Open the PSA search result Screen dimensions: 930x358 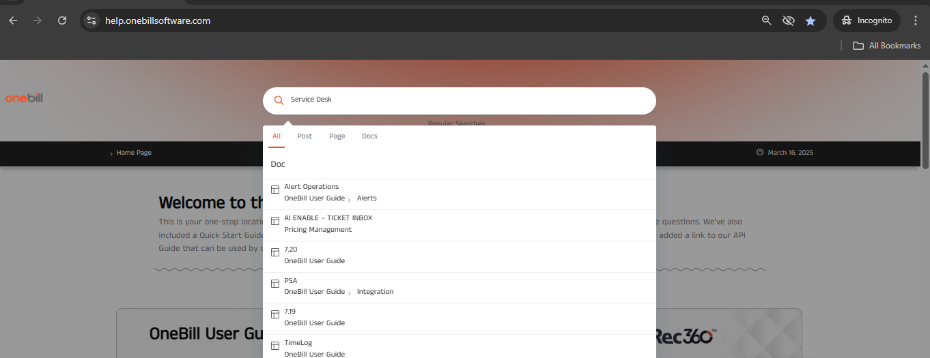(x=459, y=288)
